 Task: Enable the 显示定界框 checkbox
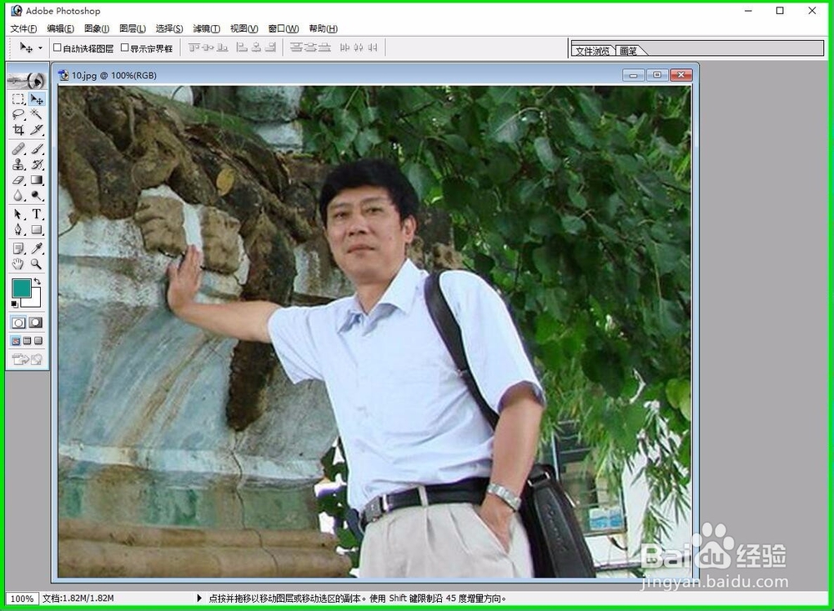point(124,48)
